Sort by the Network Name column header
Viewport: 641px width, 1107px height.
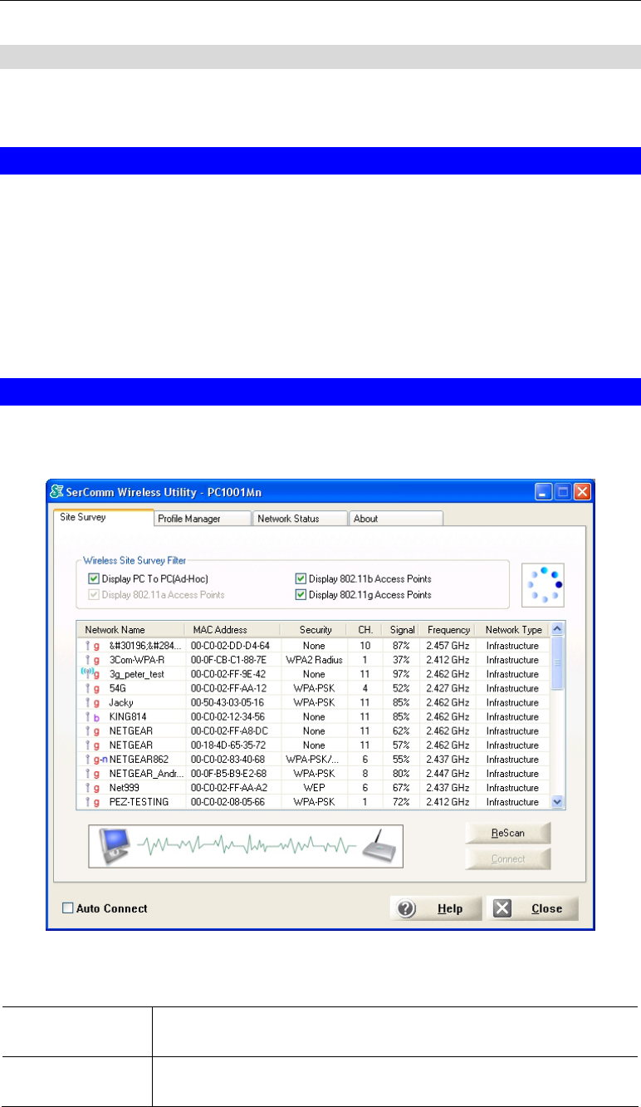[130, 630]
